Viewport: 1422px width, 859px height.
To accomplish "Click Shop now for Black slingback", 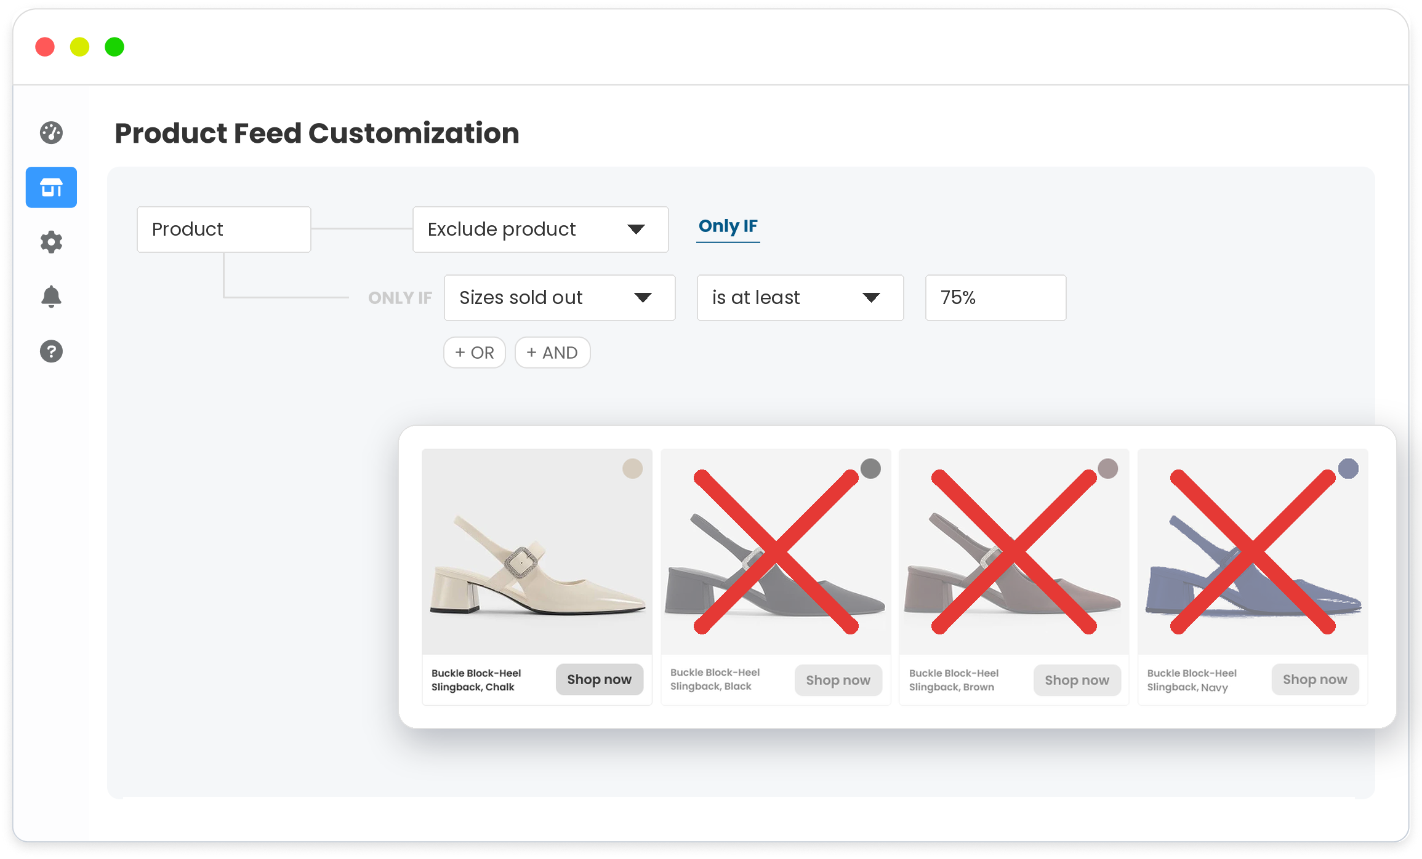I will tap(838, 680).
